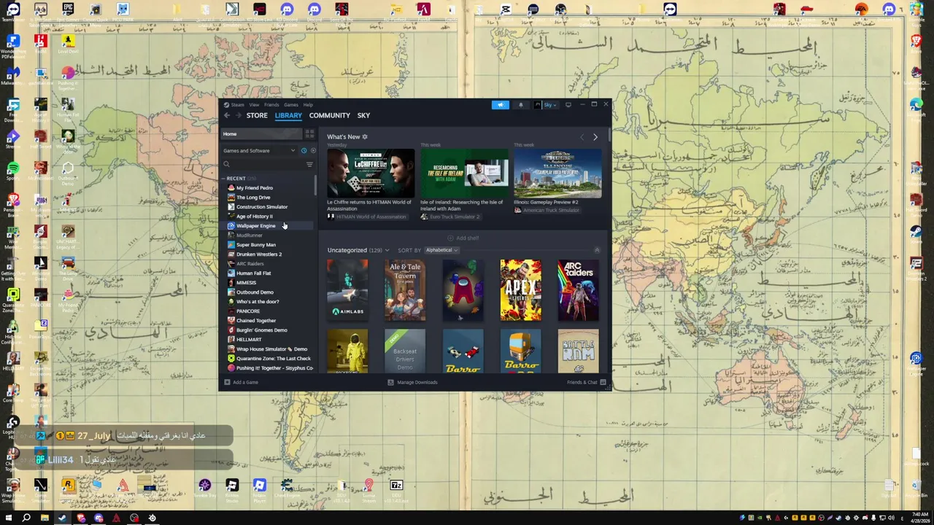Viewport: 934px width, 525px height.
Task: Open the Steam notifications bell
Action: (520, 105)
